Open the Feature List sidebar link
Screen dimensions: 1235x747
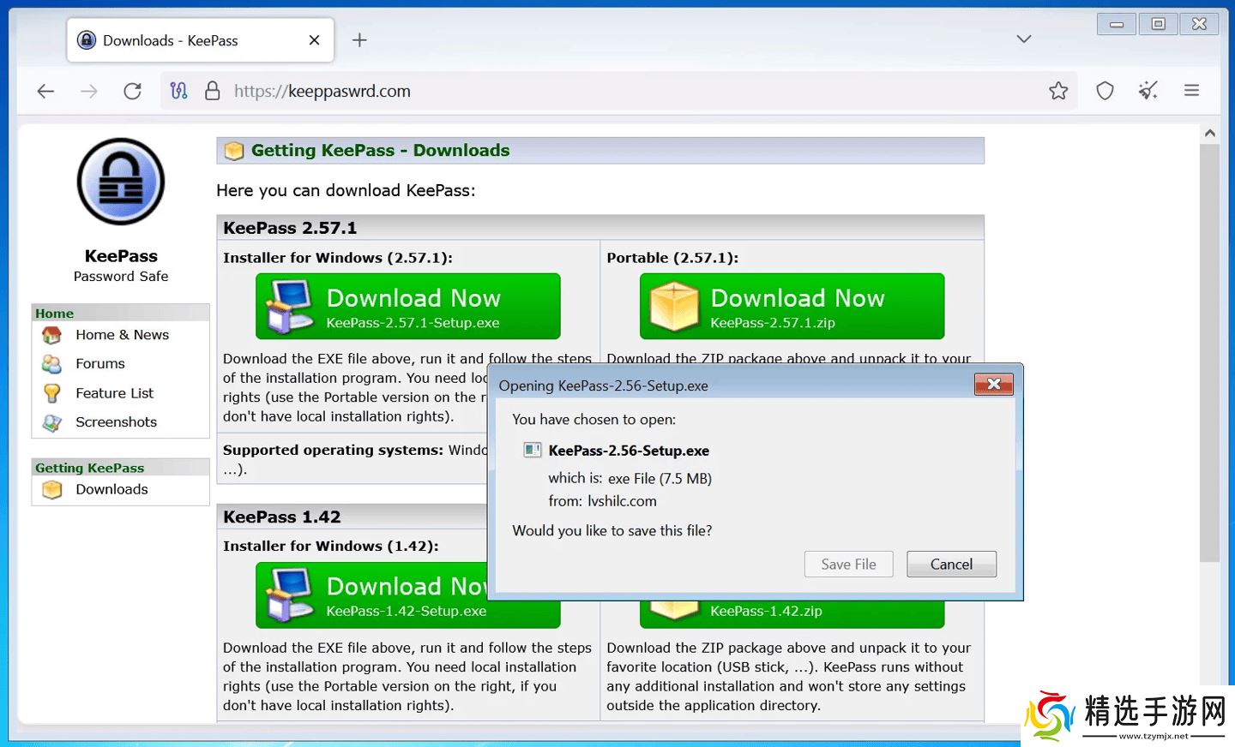coord(114,393)
